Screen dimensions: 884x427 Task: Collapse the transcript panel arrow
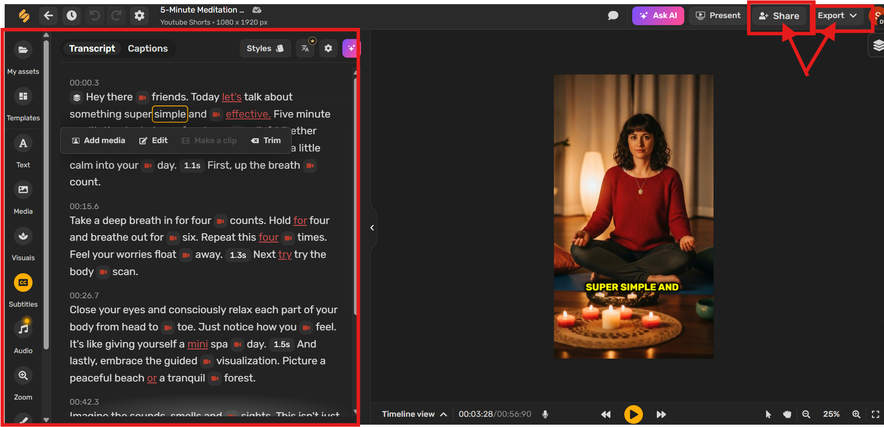coord(372,228)
